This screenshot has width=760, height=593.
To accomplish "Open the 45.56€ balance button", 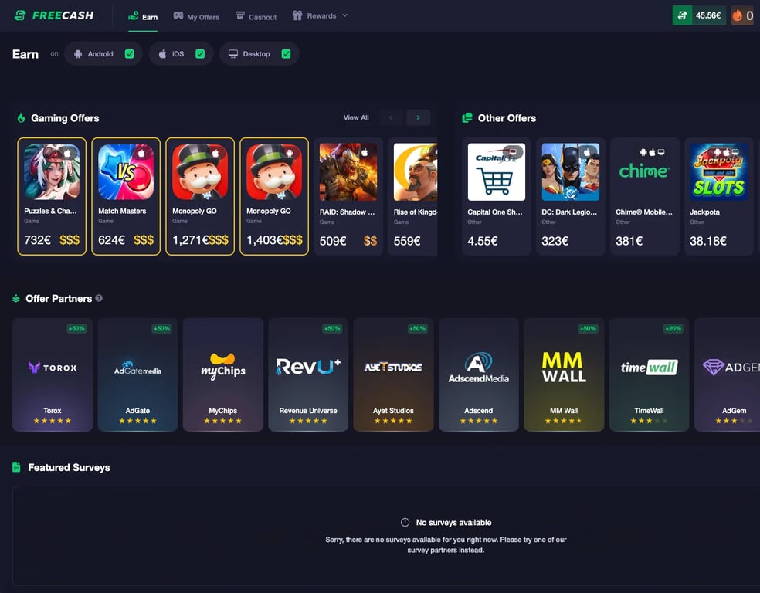I will click(699, 15).
